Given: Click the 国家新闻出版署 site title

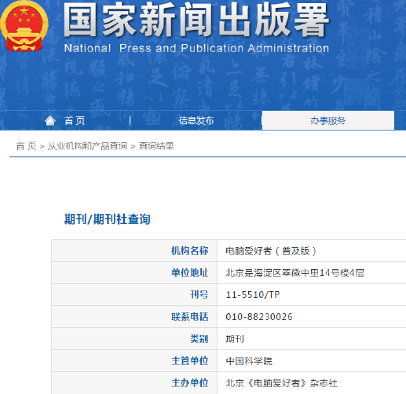Looking at the screenshot, I should point(196,20).
